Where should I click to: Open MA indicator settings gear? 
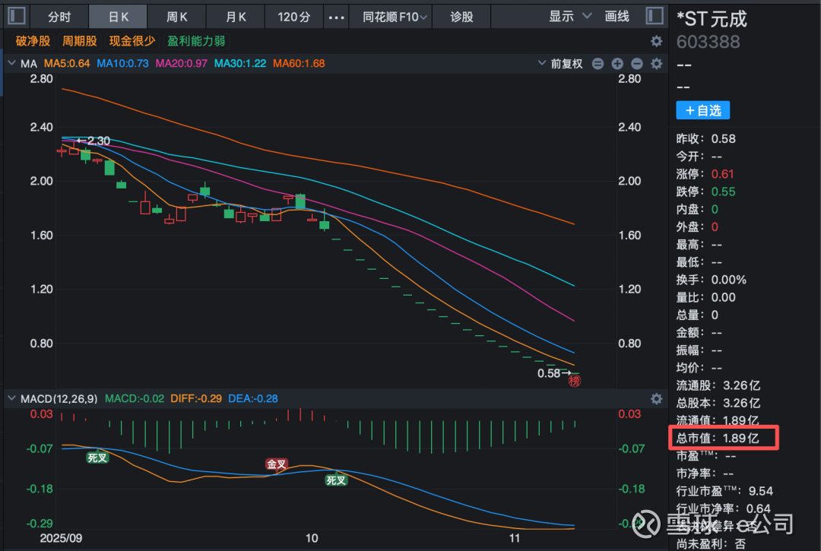657,64
